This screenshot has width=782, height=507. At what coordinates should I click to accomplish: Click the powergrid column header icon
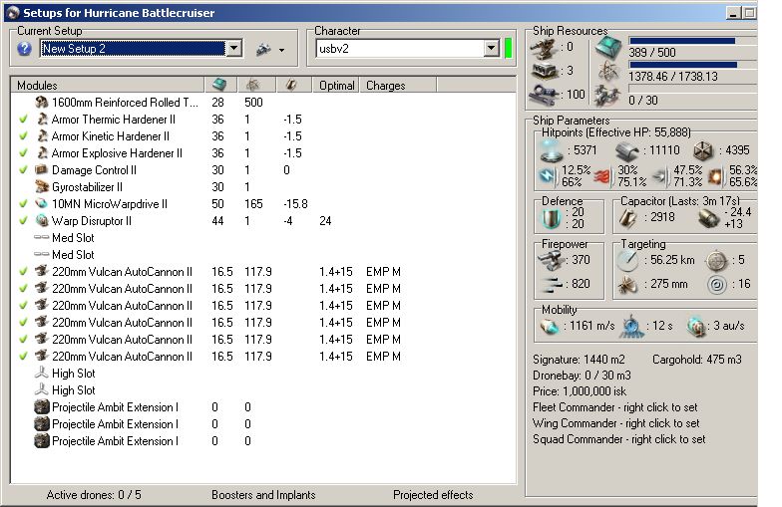pos(255,86)
